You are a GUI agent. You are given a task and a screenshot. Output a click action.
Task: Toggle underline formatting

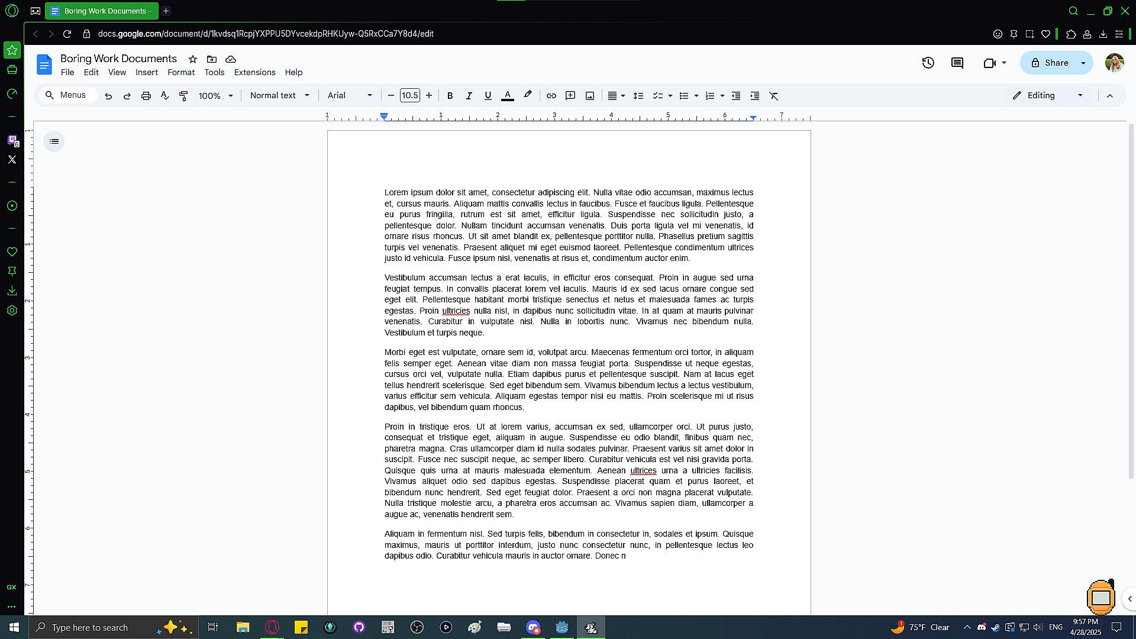488,96
